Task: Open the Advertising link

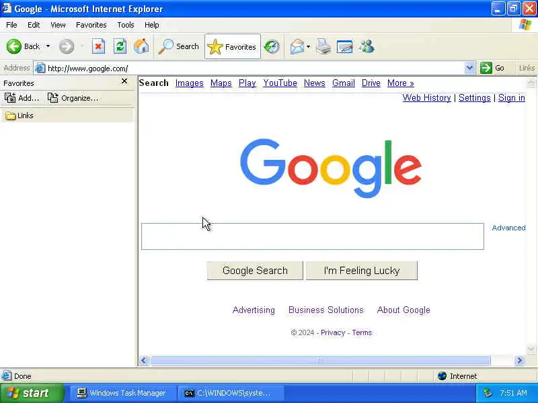Action: (254, 310)
